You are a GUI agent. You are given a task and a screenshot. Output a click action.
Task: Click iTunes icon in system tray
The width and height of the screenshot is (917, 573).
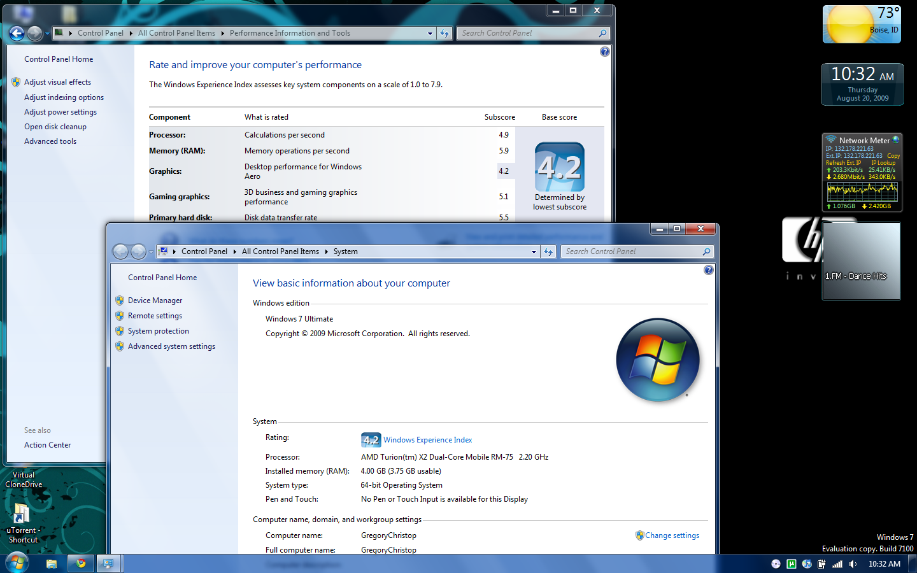pyautogui.click(x=807, y=564)
